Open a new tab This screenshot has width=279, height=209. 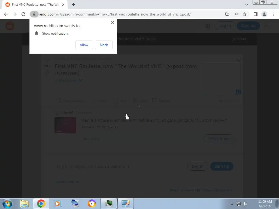[74, 5]
